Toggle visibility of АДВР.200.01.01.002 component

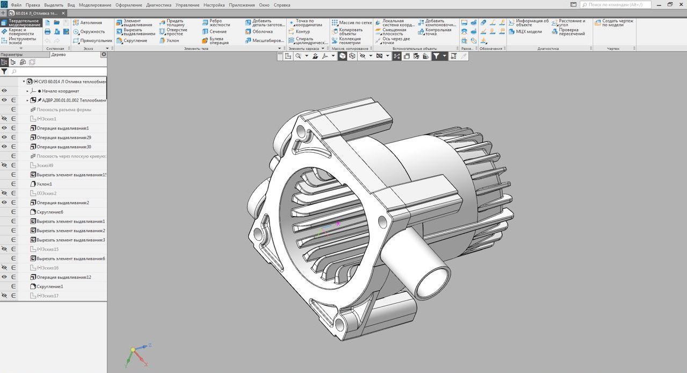pos(4,100)
